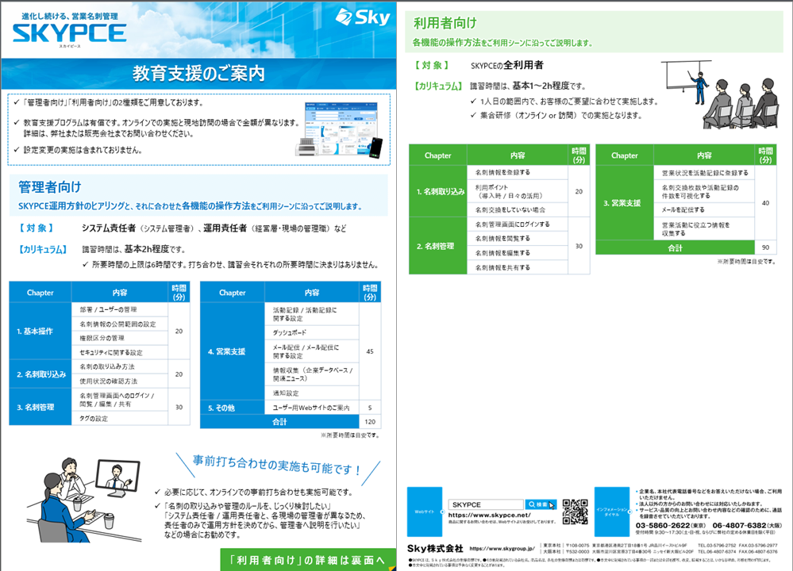Click the SKYPCE search input field
Screen dimensions: 793x571
[x=483, y=504]
